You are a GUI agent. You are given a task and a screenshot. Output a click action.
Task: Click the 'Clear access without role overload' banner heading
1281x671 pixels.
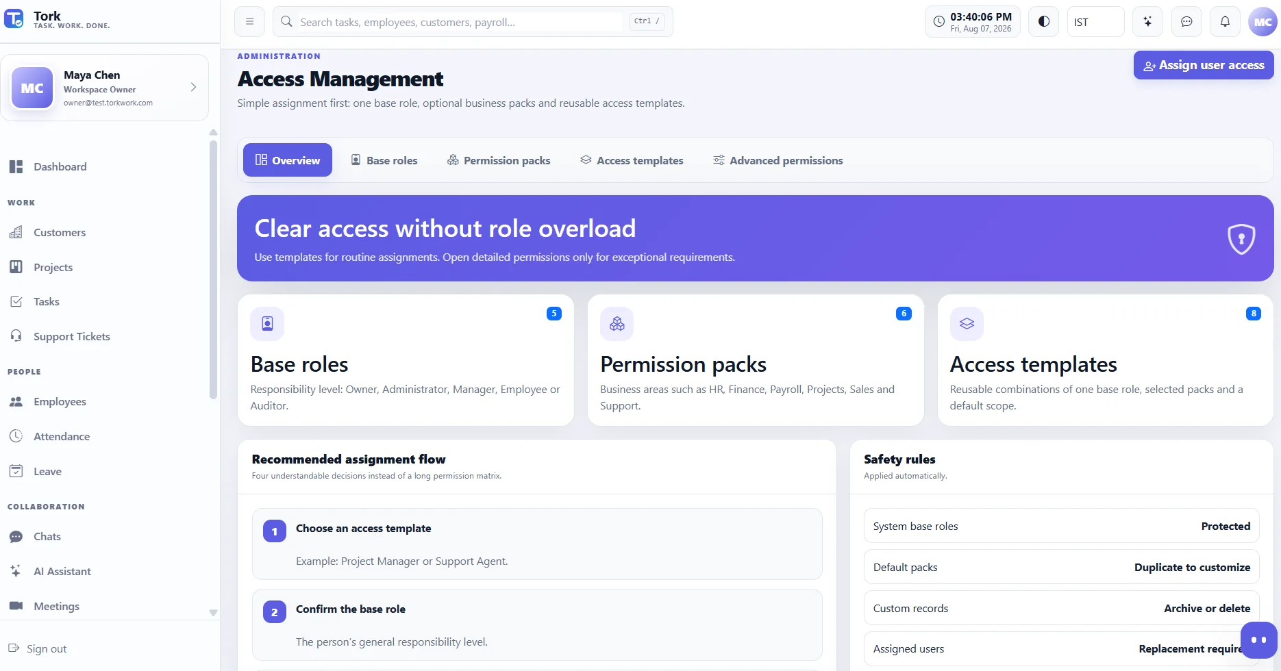tap(445, 228)
